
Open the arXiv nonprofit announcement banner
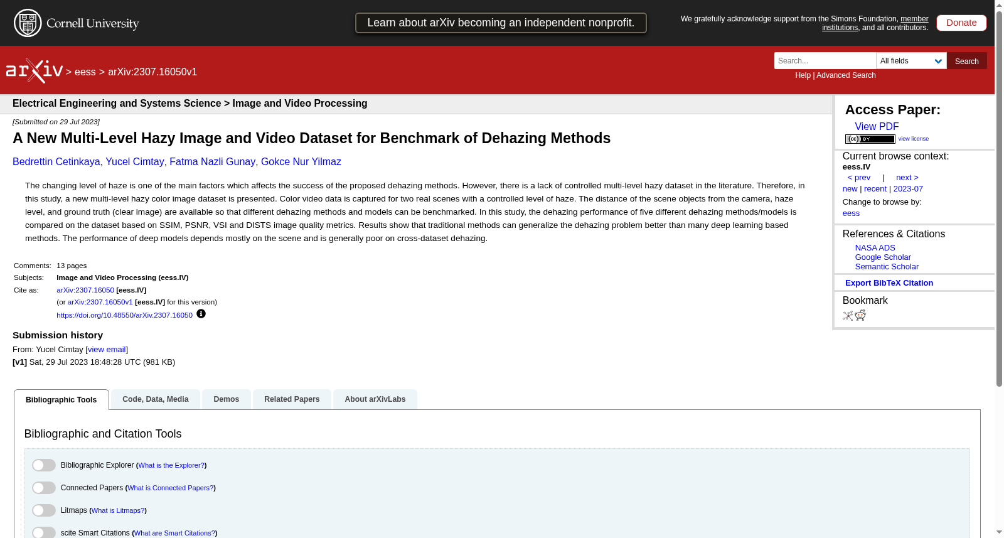click(501, 23)
